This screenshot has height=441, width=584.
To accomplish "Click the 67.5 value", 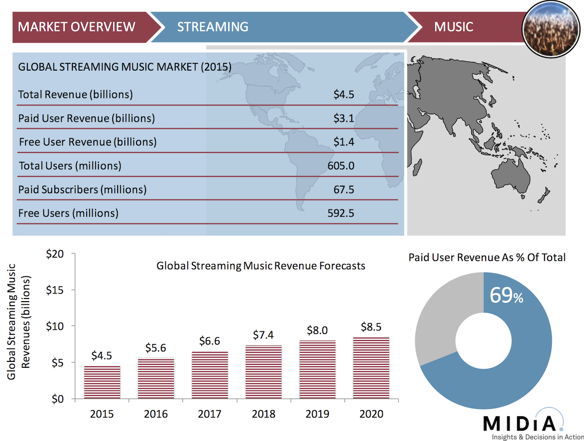I will [344, 190].
